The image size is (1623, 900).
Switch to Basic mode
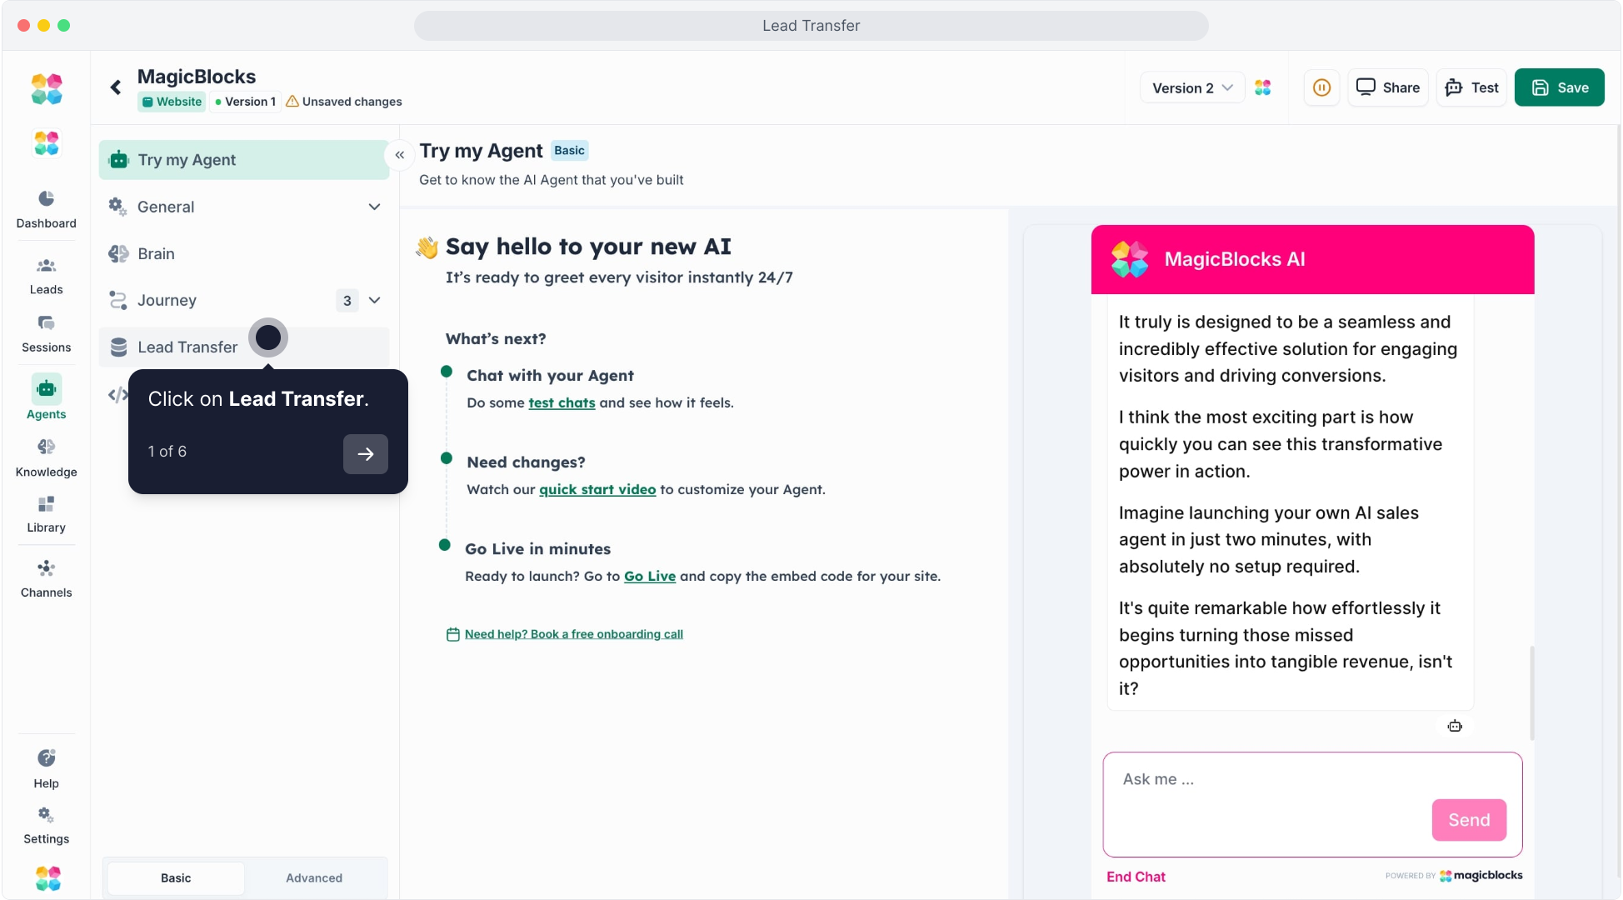pos(176,877)
